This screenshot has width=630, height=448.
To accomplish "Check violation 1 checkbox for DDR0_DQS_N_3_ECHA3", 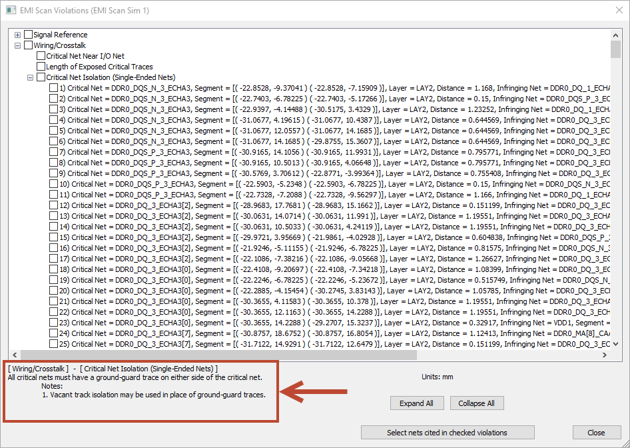I will [x=53, y=88].
